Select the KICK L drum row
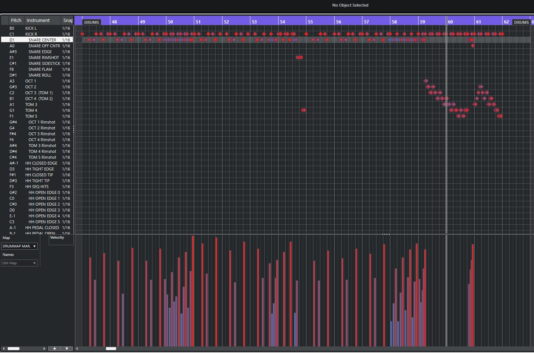 click(31, 28)
